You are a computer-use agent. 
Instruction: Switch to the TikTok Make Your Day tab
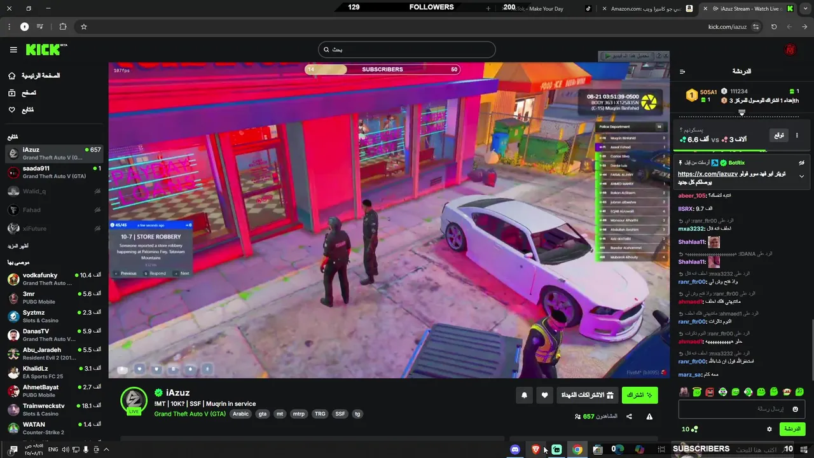point(548,9)
